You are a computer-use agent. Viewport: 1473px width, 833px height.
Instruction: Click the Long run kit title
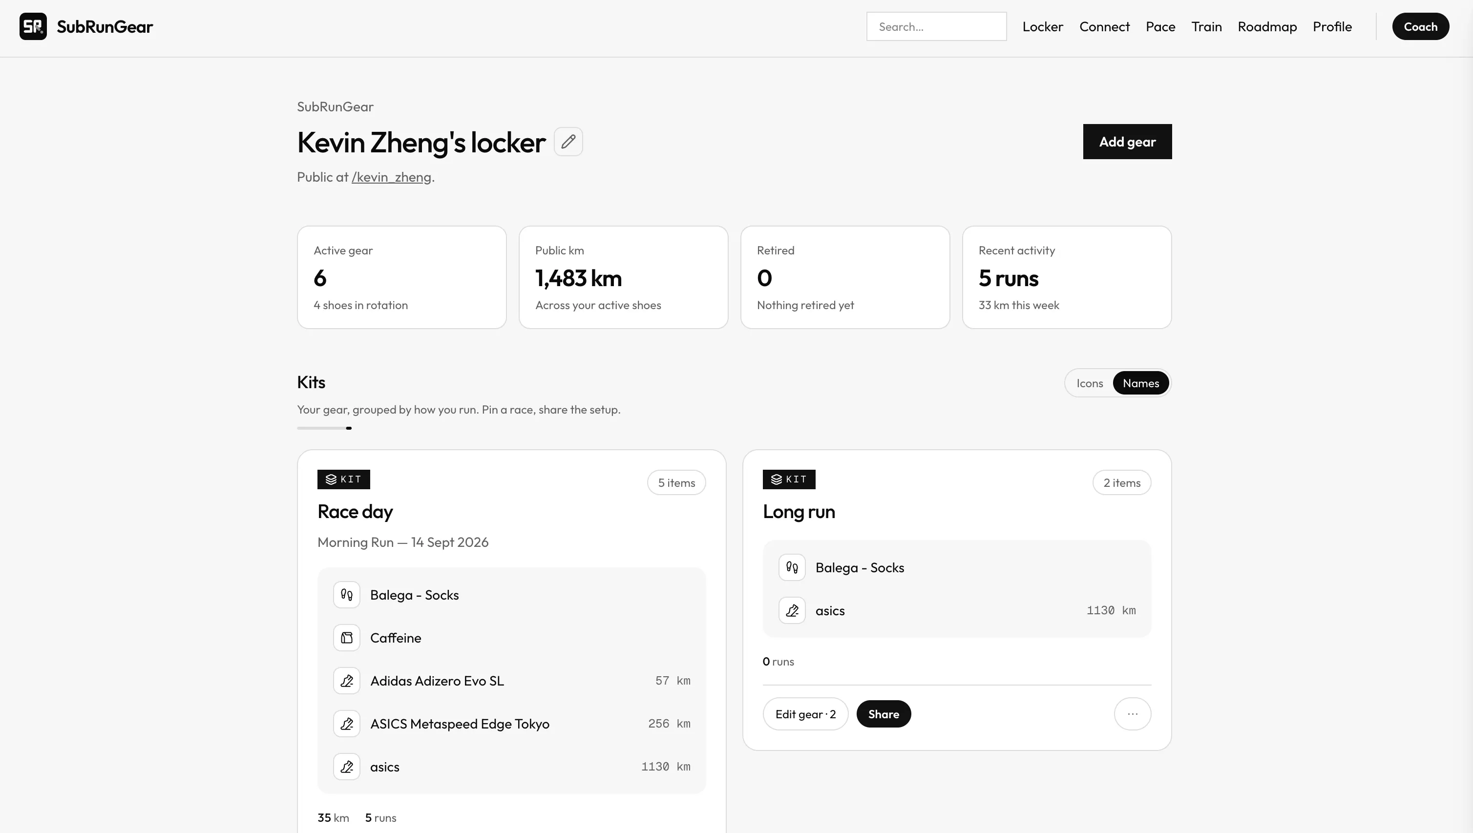(799, 512)
